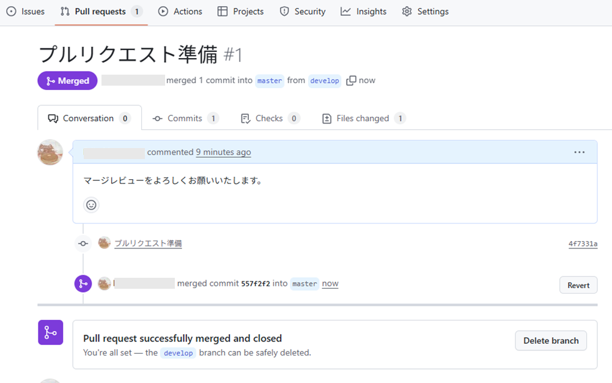The width and height of the screenshot is (612, 383).
Task: Click the commit node timeline icon
Action: click(x=83, y=244)
